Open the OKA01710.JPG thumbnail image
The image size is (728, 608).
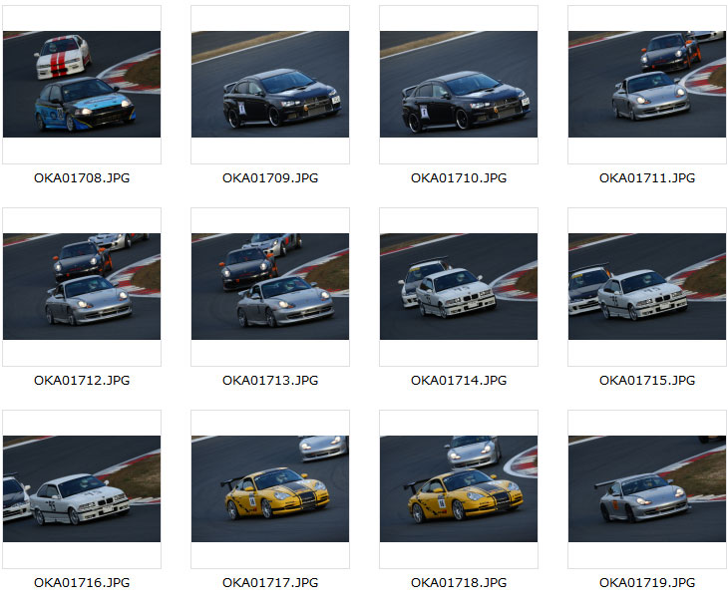459,84
